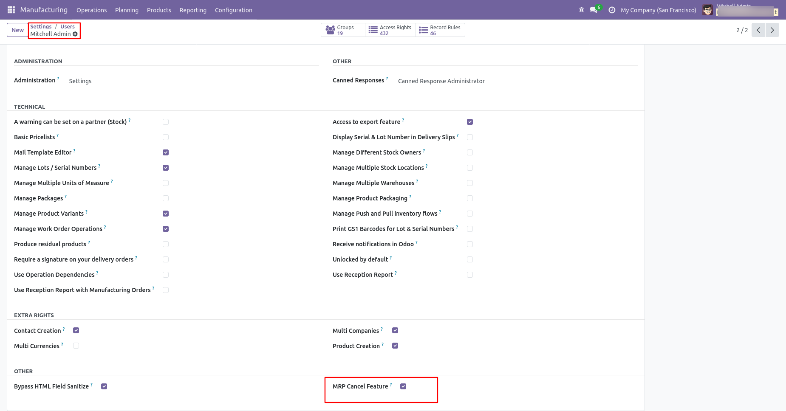Show help tooltip for Manage Product Variants

87,212
